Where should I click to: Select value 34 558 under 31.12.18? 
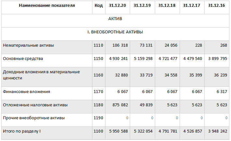171,75
